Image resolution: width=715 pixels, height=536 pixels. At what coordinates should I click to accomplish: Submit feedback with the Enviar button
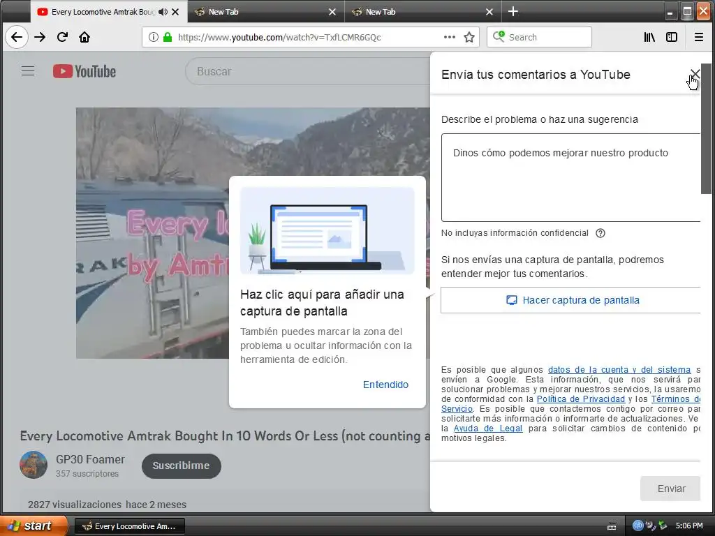tap(671, 489)
